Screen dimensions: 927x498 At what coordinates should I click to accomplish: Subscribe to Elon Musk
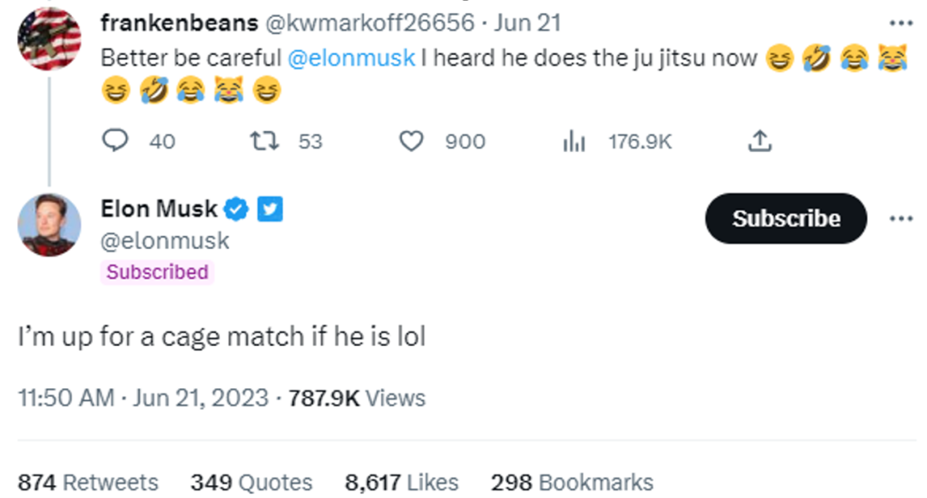(x=785, y=218)
